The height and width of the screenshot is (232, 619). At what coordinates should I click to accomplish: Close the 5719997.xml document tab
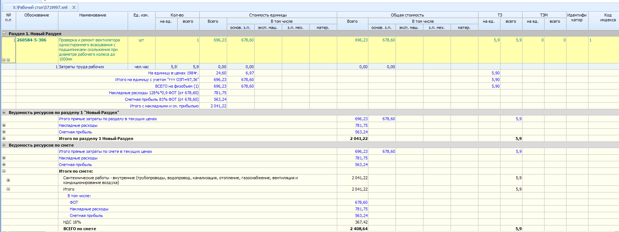click(74, 7)
